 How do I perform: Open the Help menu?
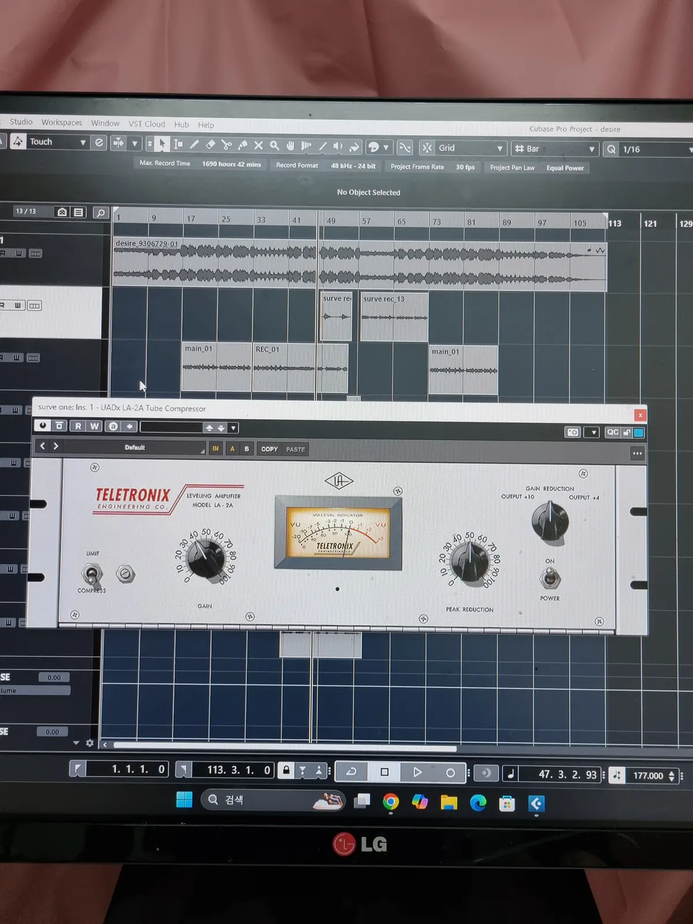pos(206,125)
